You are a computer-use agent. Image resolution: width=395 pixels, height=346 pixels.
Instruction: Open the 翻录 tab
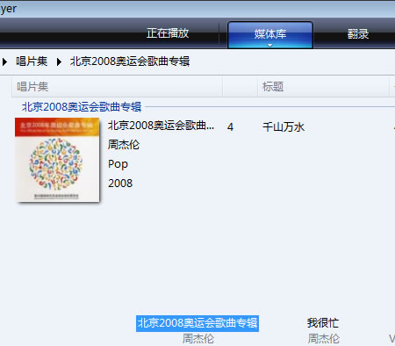point(358,34)
